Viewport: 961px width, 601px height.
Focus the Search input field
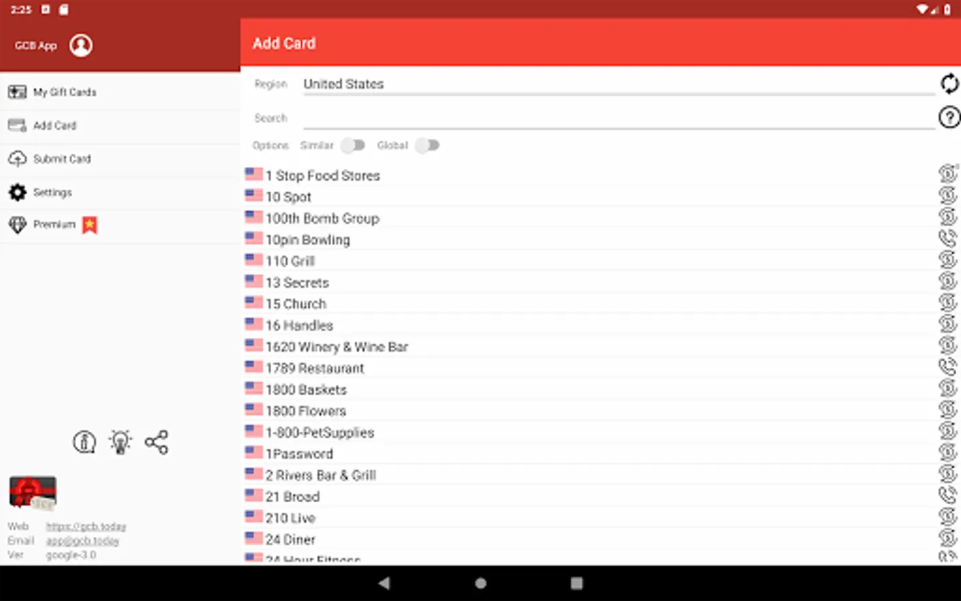pos(619,118)
